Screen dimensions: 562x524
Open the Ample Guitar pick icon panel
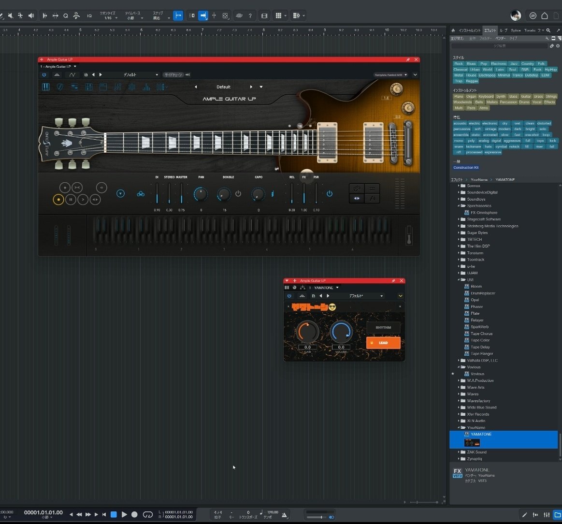pyautogui.click(x=60, y=87)
